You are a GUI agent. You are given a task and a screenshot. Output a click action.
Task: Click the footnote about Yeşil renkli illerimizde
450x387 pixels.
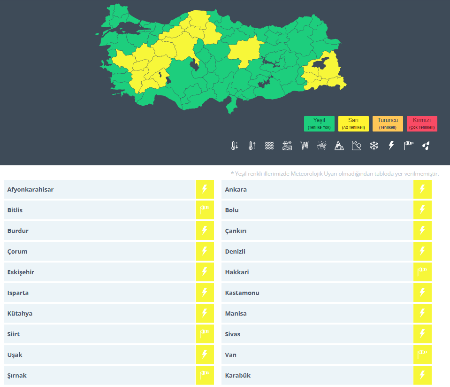click(335, 173)
